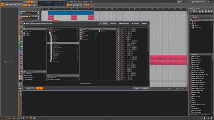Open the Devices browser tab icon in right panel
Screen dimensions: 214x120
[x=191, y=11]
